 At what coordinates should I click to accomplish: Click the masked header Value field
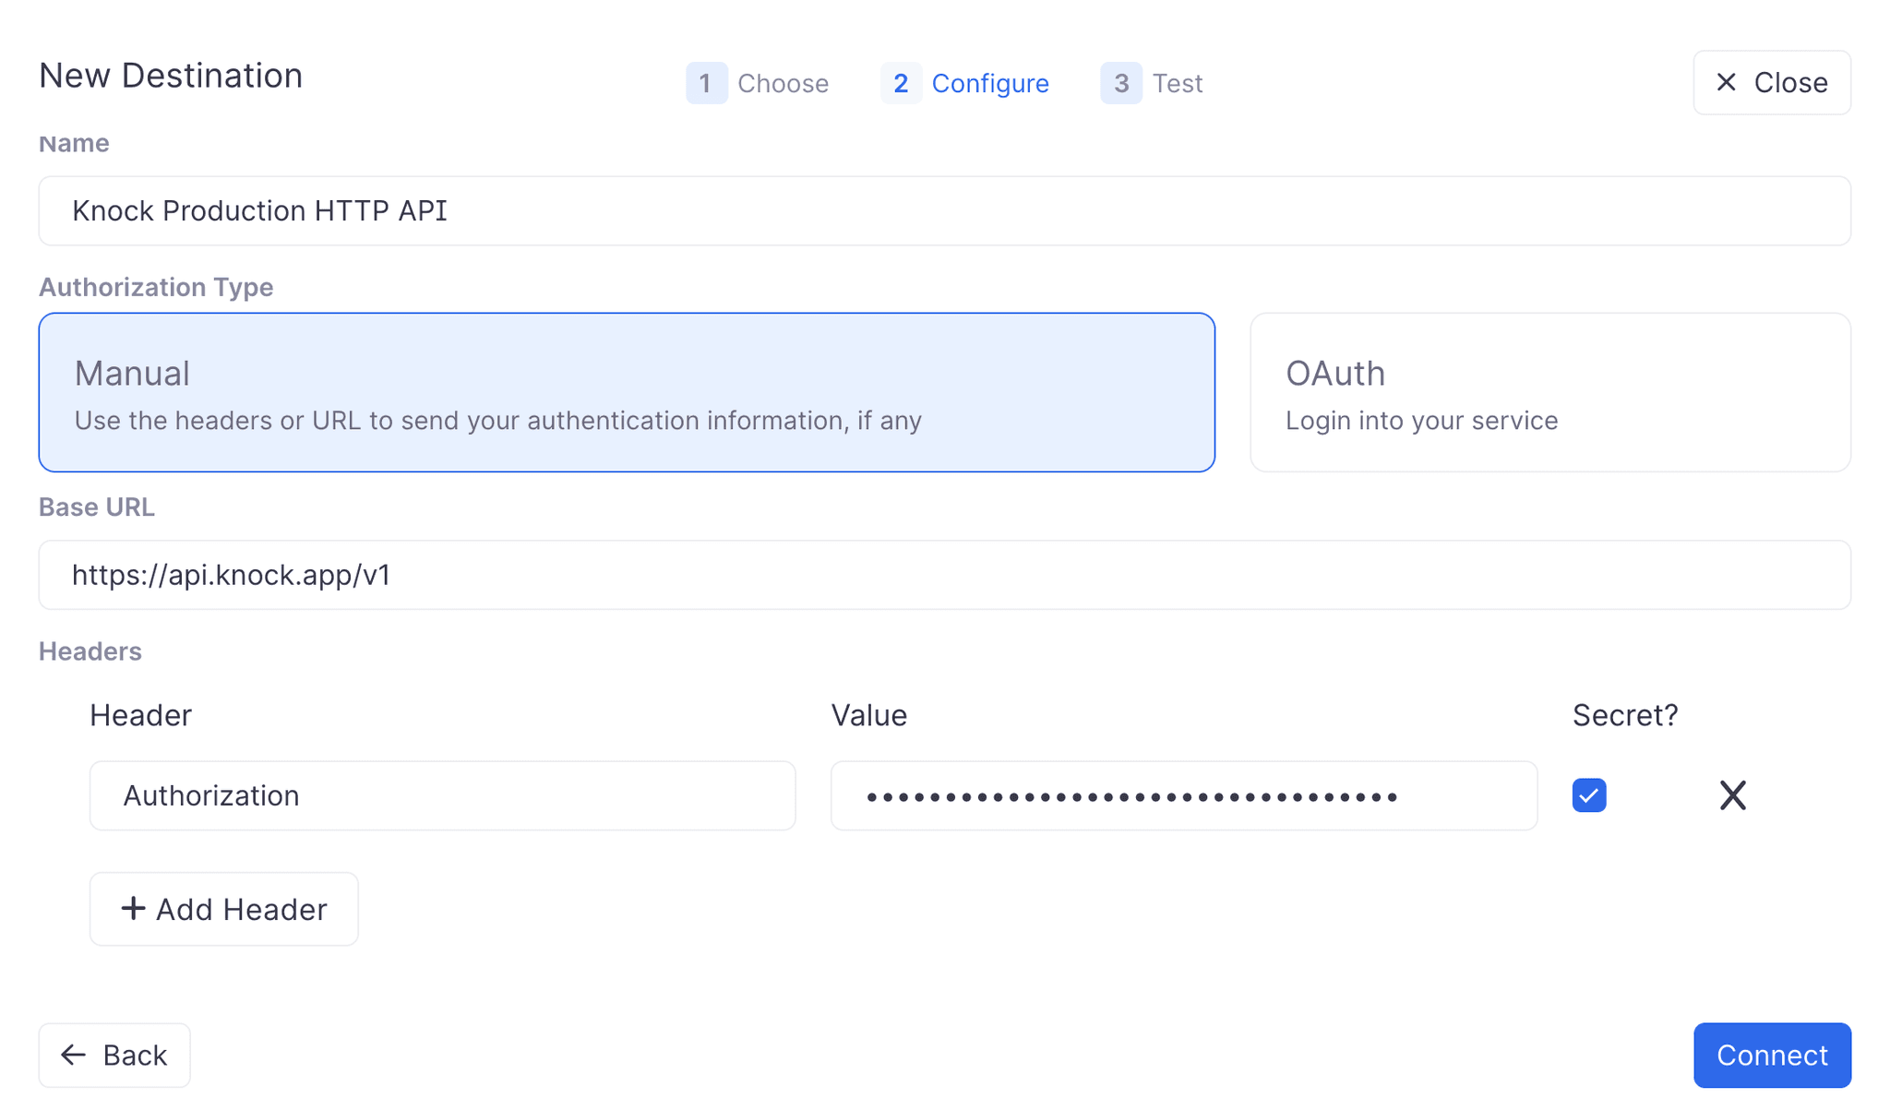1183,794
